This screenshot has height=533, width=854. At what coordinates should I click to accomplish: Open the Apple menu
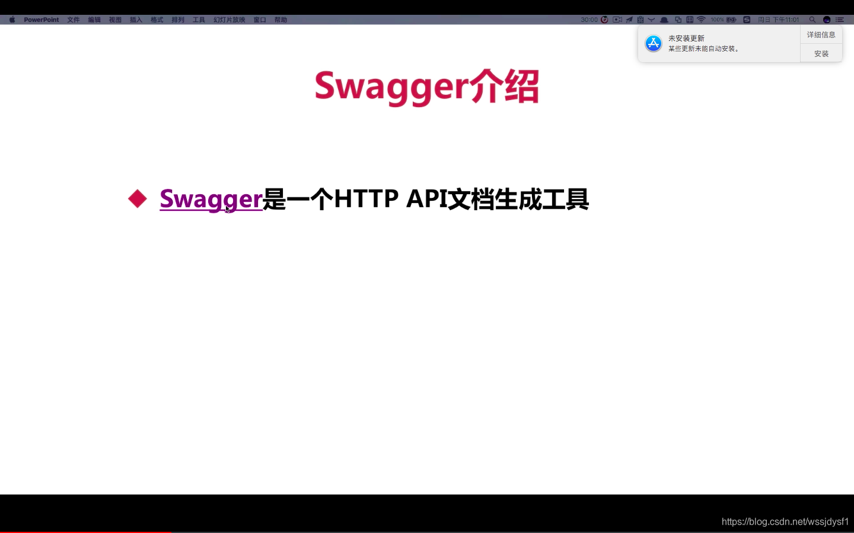tap(12, 20)
